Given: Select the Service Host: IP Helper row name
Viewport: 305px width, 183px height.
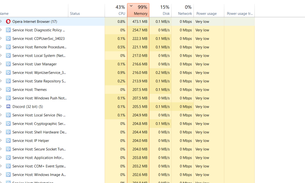Looking at the screenshot, I should (x=31, y=141).
